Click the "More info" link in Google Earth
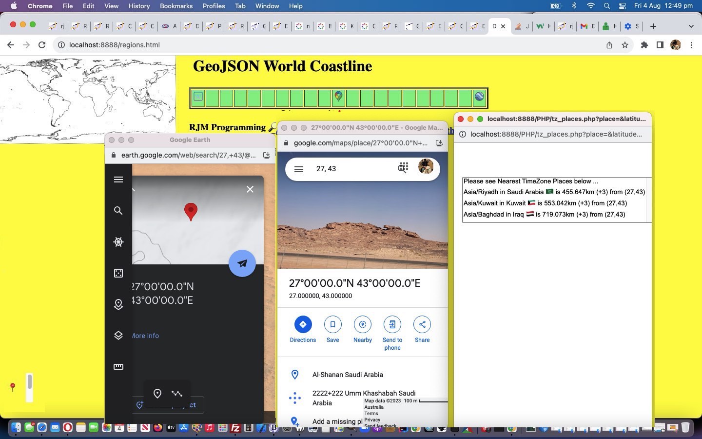Screen dimensions: 702x439 point(145,336)
